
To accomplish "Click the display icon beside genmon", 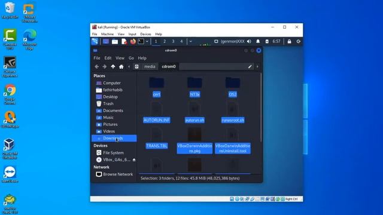I will coord(216,41).
